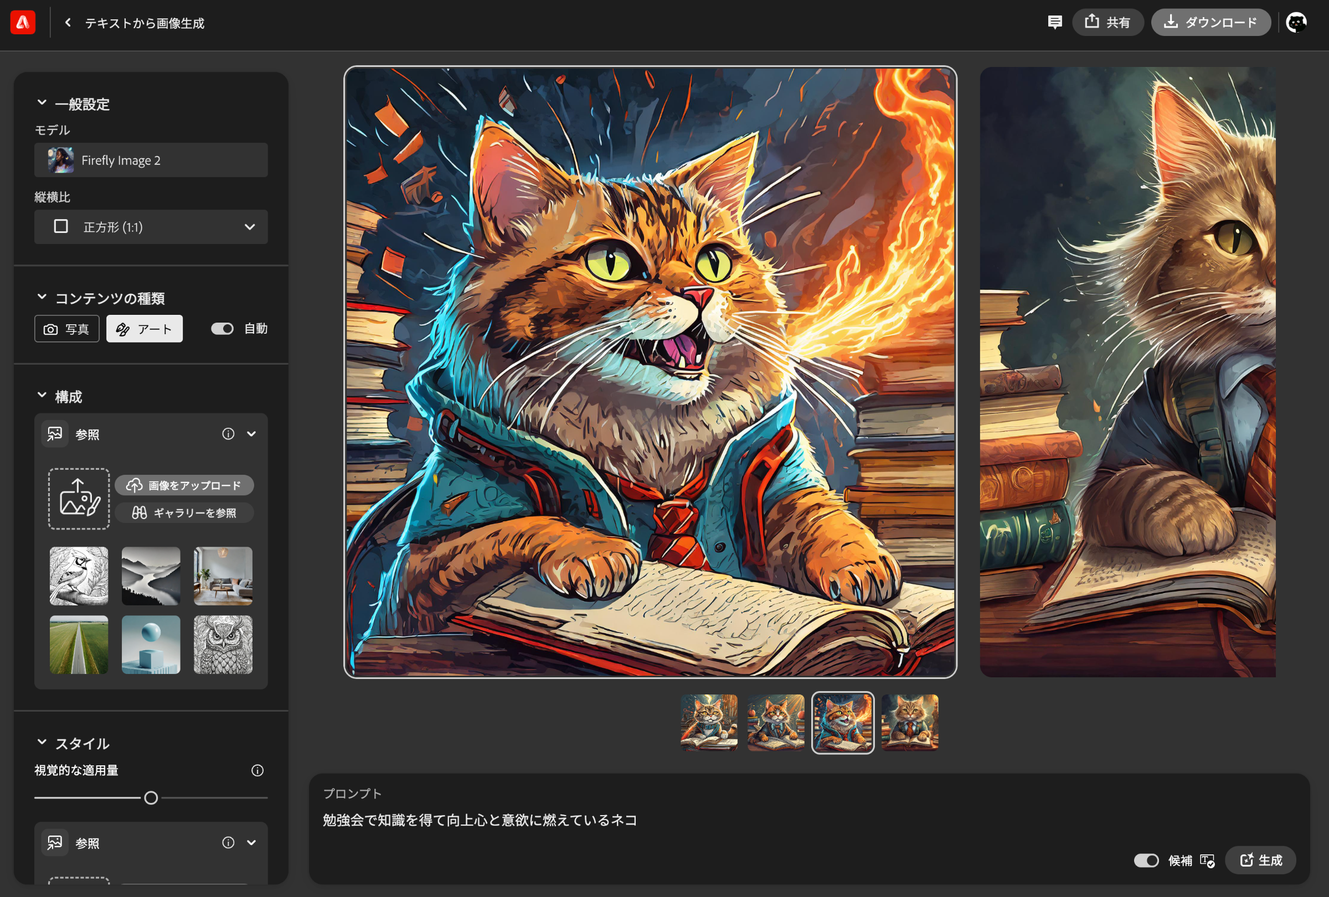Click the user avatar profile icon
Viewport: 1329px width, 897px height.
pos(1296,23)
